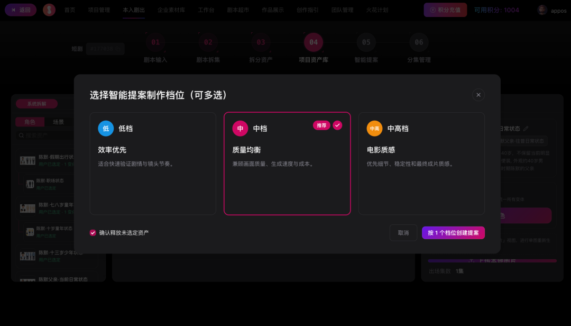Click the 系统拆解 pill button
This screenshot has height=326, width=571.
tap(36, 104)
